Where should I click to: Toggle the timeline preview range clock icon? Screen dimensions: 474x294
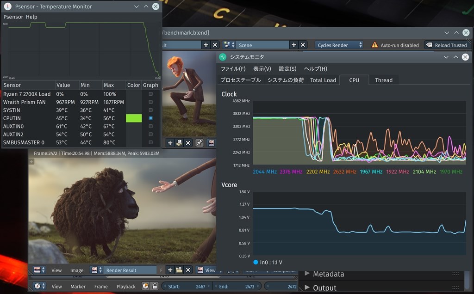(146, 286)
